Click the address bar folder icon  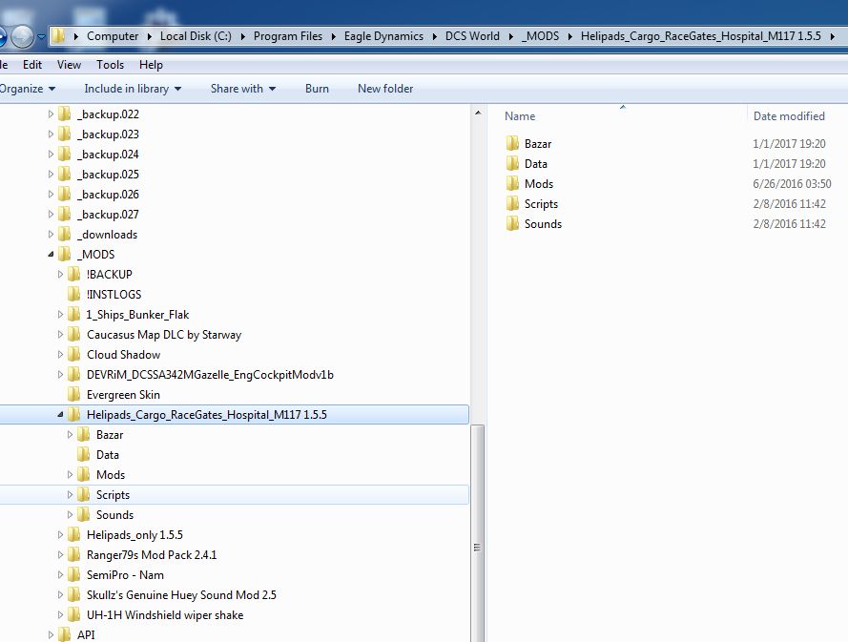[58, 36]
